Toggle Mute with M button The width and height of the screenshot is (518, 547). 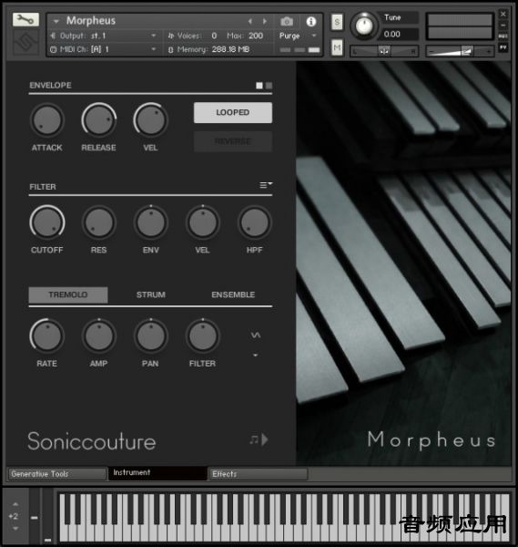coord(337,47)
